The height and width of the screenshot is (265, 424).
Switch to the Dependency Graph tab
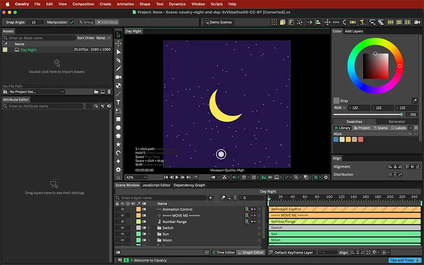[x=189, y=185]
